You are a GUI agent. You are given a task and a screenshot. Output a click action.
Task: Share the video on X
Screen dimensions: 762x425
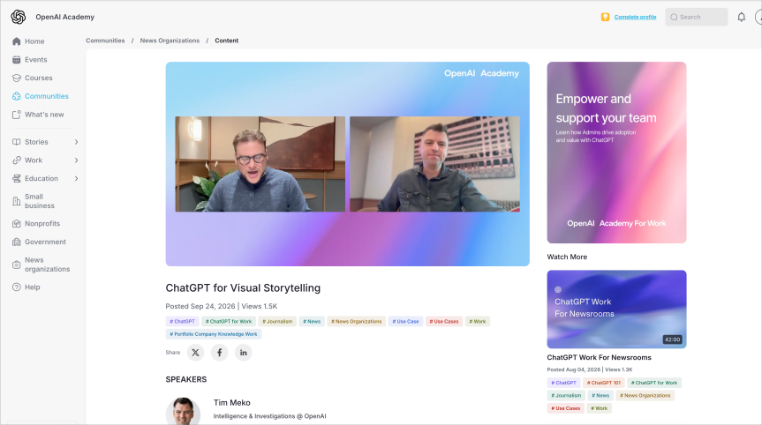[195, 353]
